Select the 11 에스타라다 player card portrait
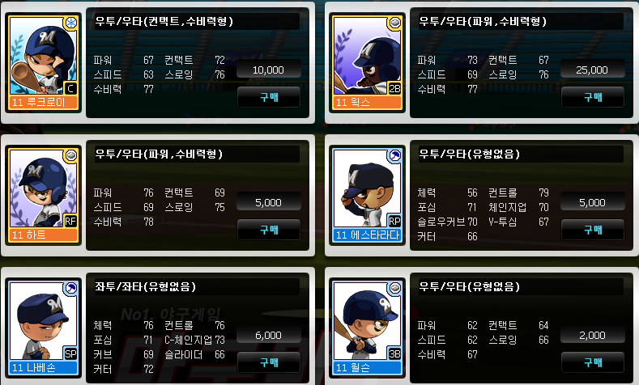Screen dimensions: 639x385 click(367, 196)
